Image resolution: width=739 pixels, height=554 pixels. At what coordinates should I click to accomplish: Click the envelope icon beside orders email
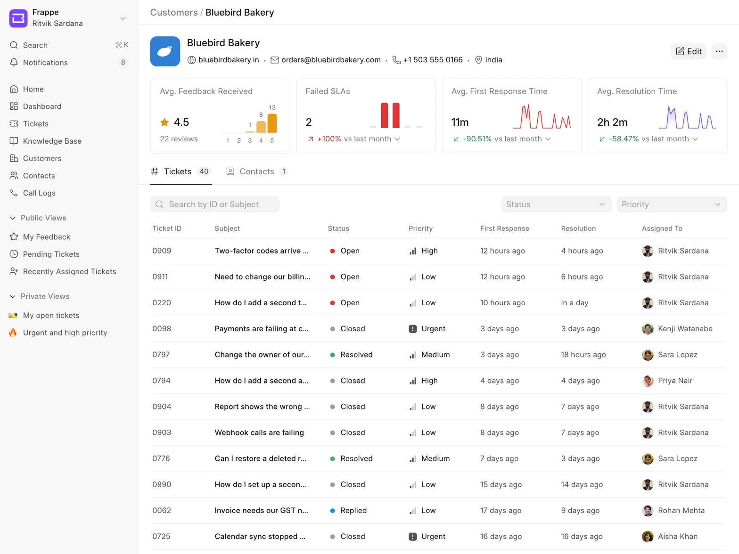275,60
